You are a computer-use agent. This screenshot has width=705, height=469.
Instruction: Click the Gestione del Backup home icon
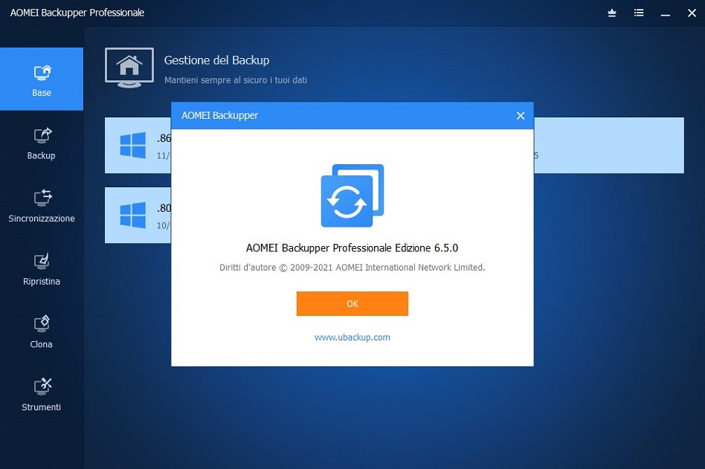coord(129,68)
